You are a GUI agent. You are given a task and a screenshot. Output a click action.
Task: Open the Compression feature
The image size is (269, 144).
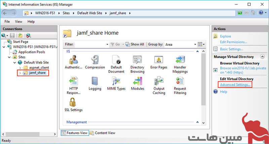pos(95,62)
